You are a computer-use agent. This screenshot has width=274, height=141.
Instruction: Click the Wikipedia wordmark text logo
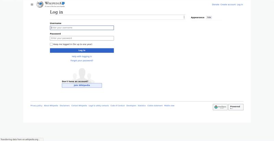[x=55, y=4]
